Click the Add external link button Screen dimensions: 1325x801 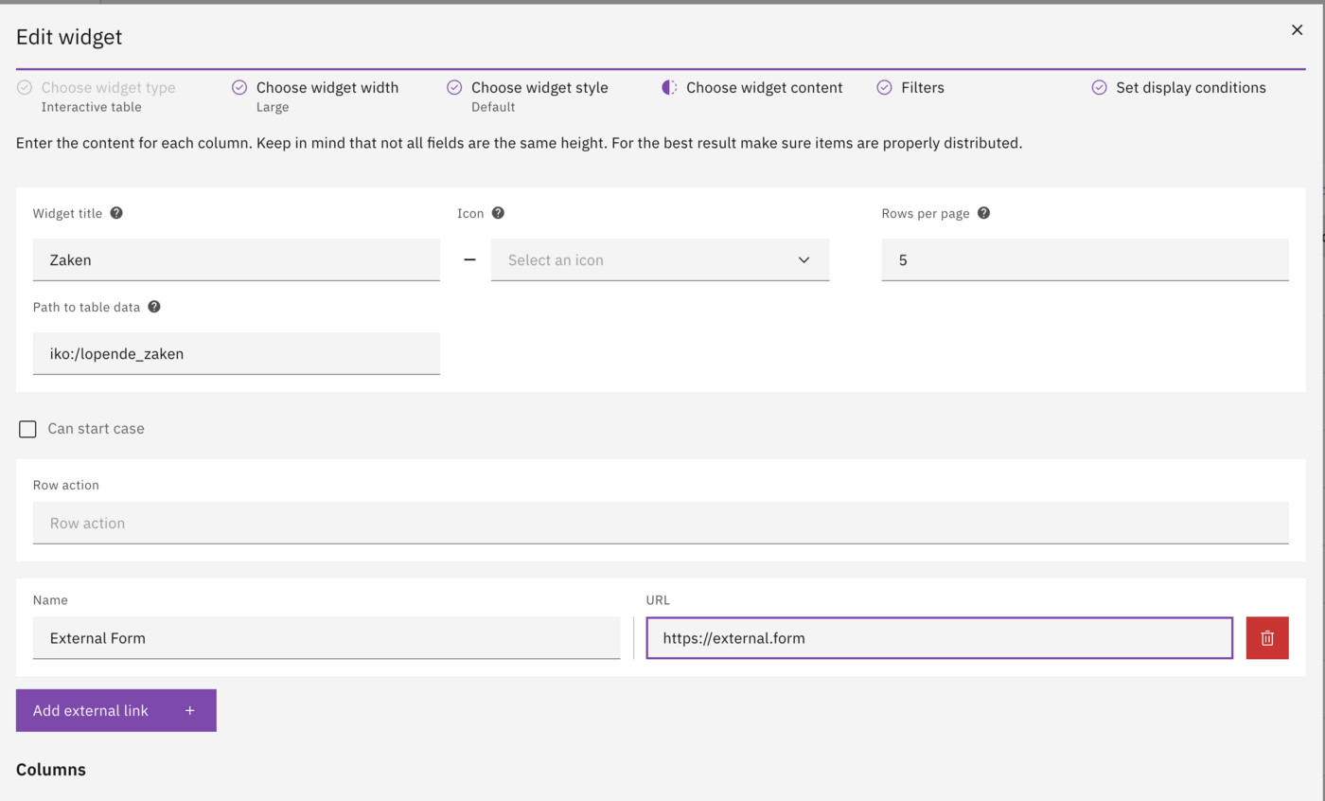(x=115, y=710)
